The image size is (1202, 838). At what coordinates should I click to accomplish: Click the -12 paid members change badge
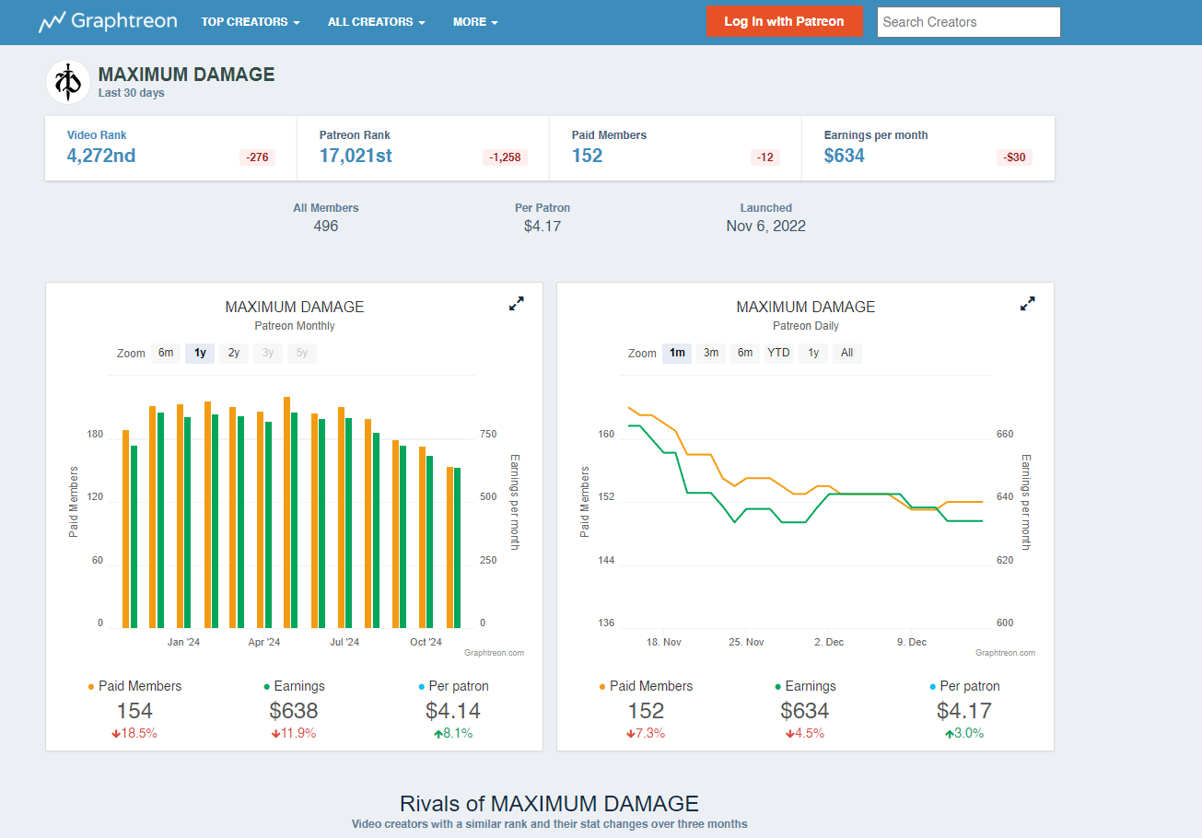pyautogui.click(x=765, y=157)
